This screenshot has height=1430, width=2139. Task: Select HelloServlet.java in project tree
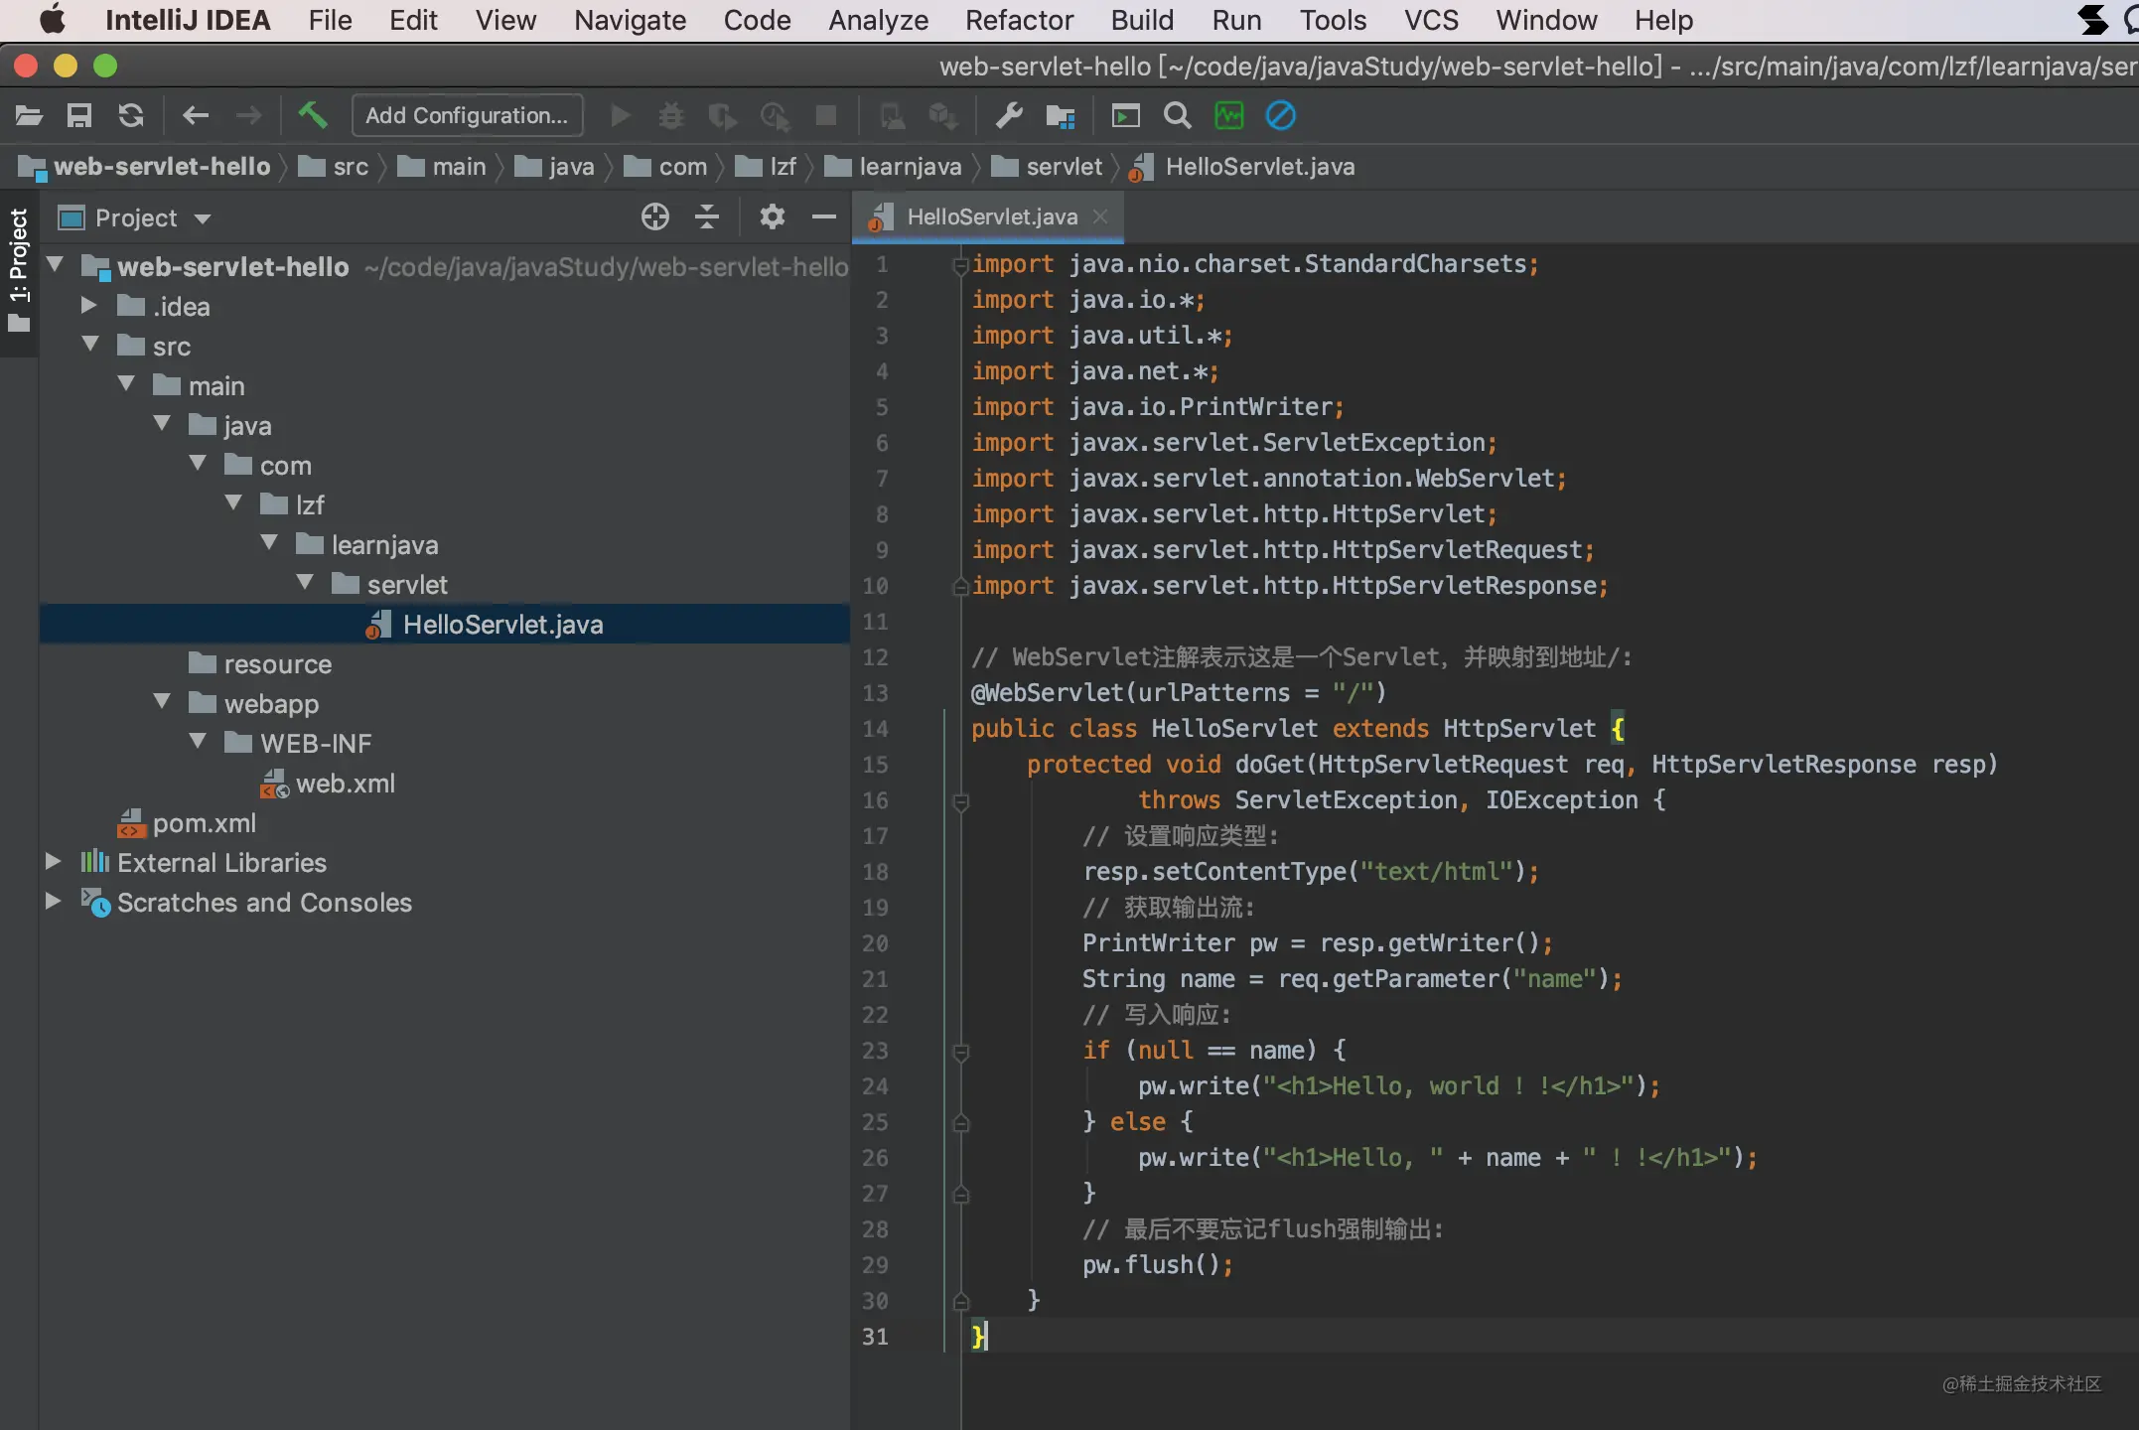(x=445, y=625)
